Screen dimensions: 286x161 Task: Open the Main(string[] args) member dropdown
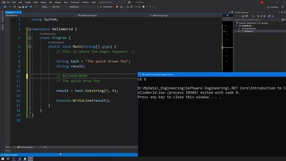click(x=186, y=16)
